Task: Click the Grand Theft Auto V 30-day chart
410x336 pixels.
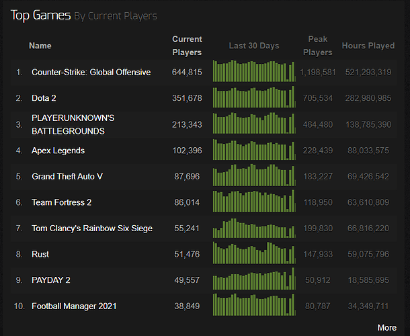Action: (254, 175)
